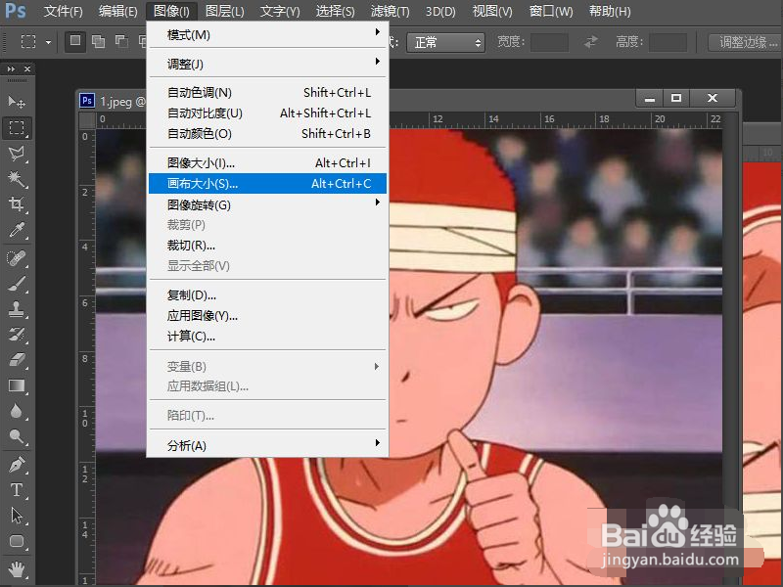Select the History Brush tool
Image resolution: width=783 pixels, height=587 pixels.
pyautogui.click(x=17, y=335)
